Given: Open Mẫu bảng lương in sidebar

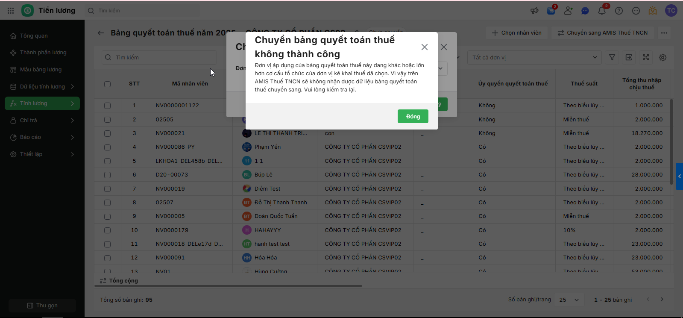Looking at the screenshot, I should [42, 70].
